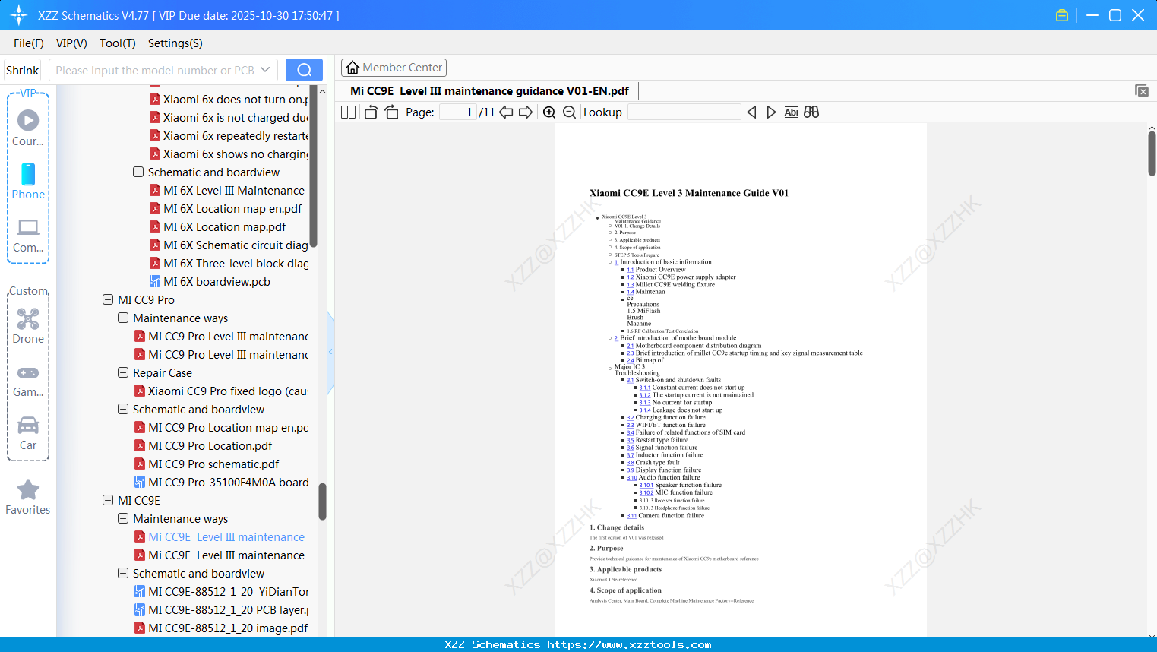Toggle the two-page view icon in PDF toolbar
This screenshot has width=1157, height=652.
tap(349, 112)
